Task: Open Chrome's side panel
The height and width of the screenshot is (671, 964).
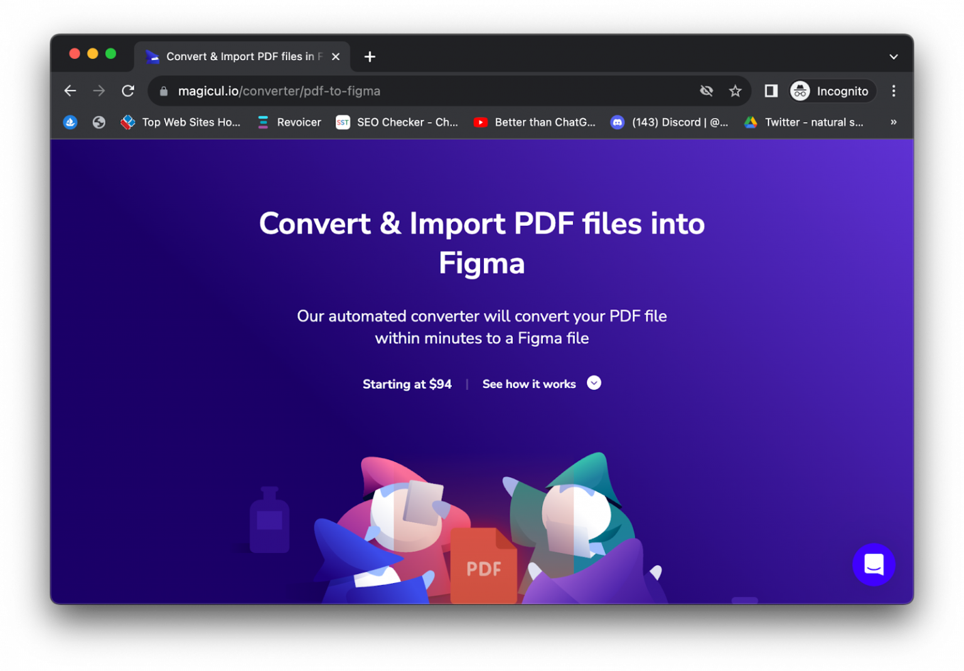Action: [770, 90]
